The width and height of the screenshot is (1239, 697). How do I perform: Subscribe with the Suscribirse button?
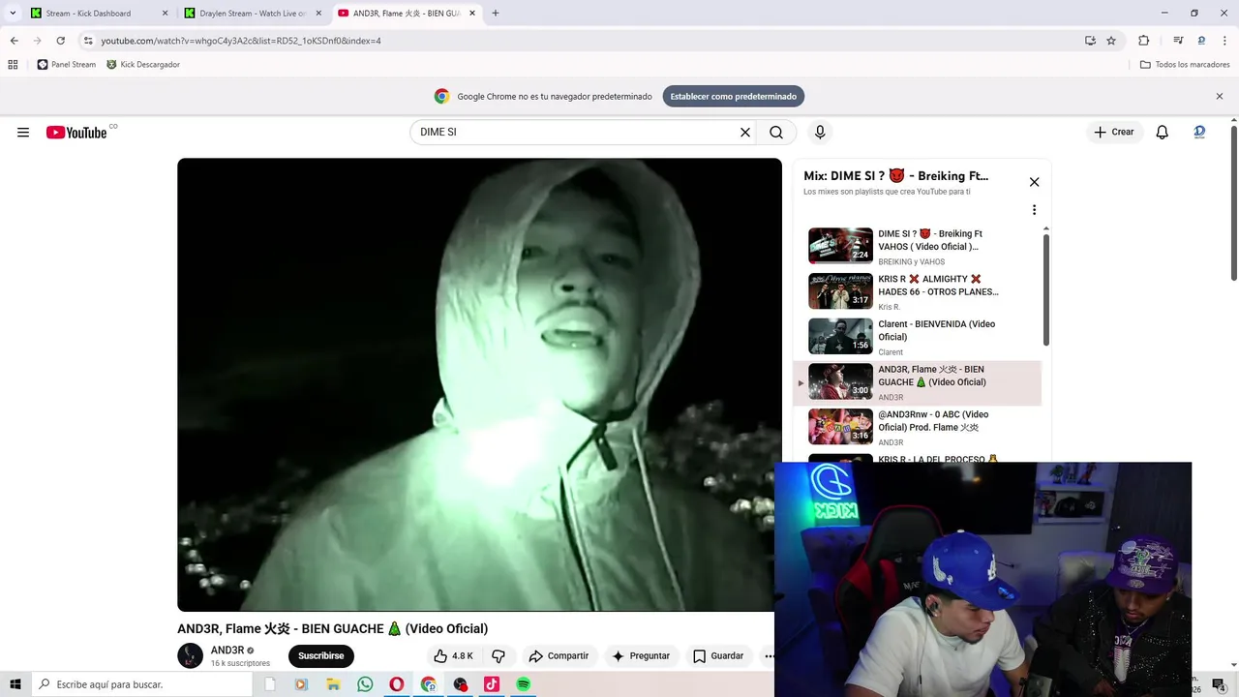click(321, 656)
